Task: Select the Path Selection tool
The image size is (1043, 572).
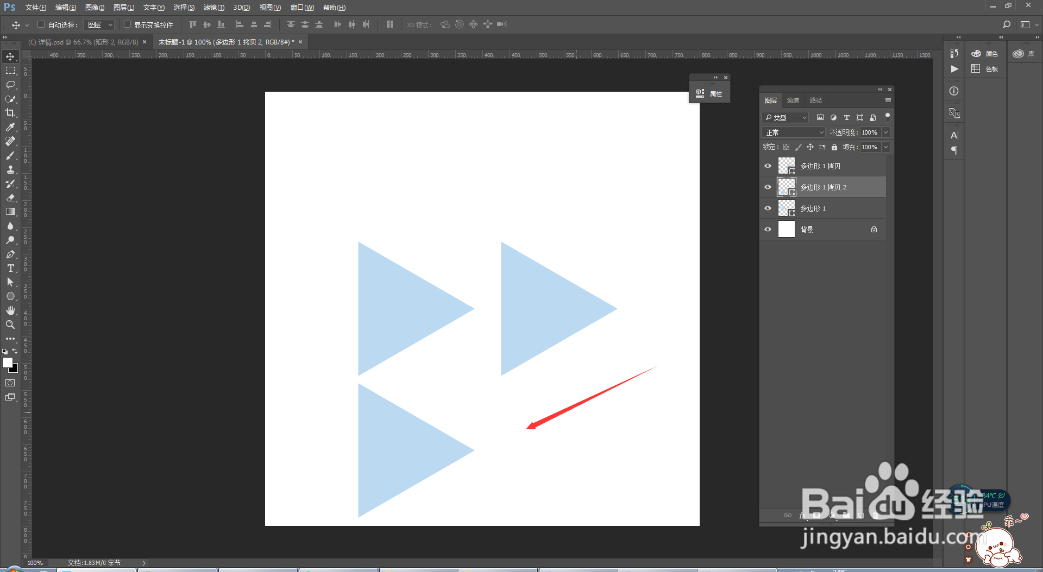Action: 10,282
